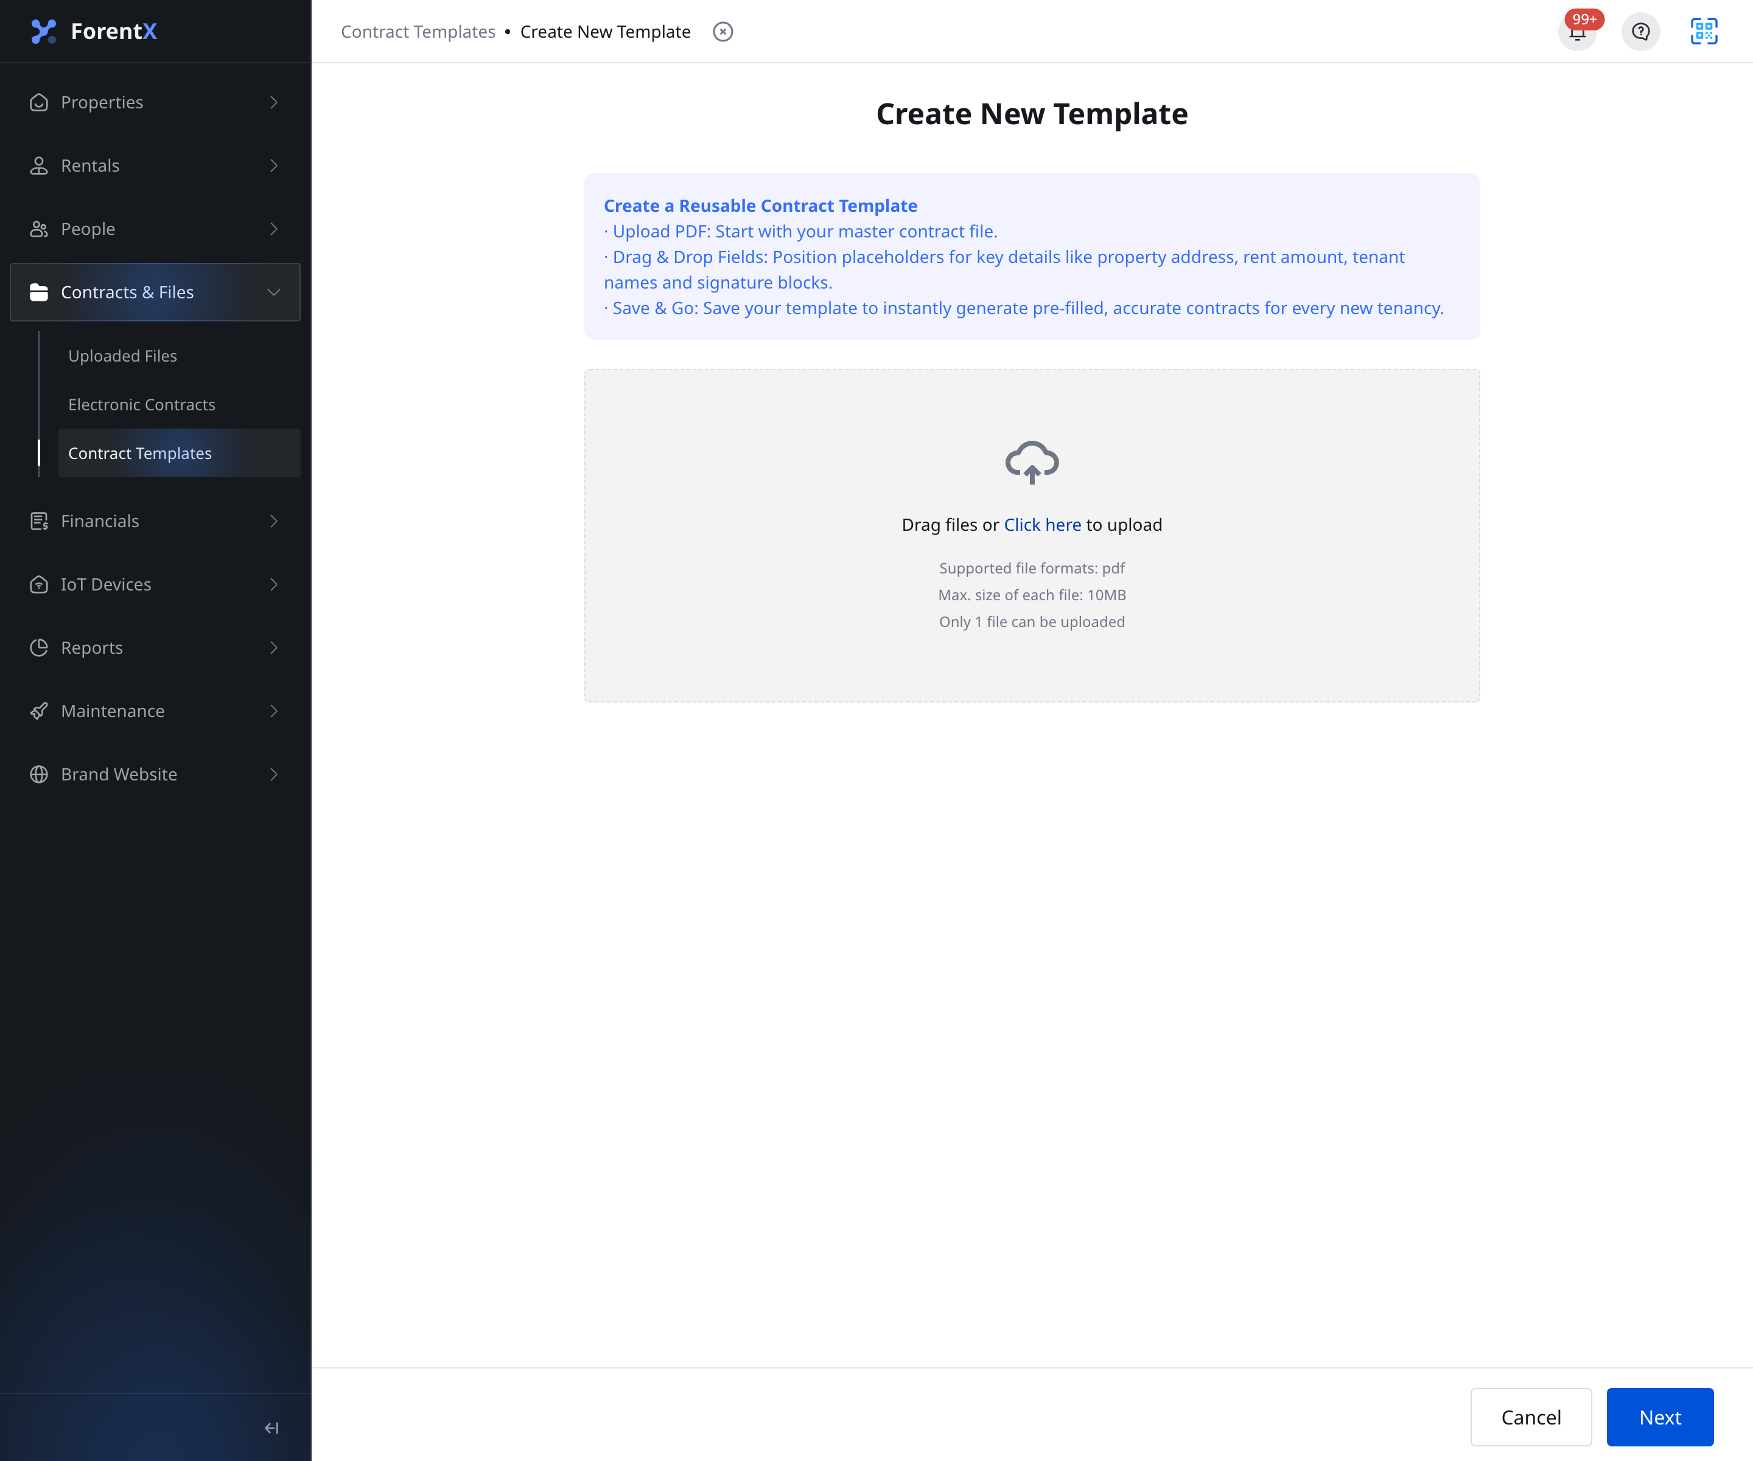Go to Contract Templates breadcrumb link
This screenshot has width=1753, height=1461.
pos(418,32)
